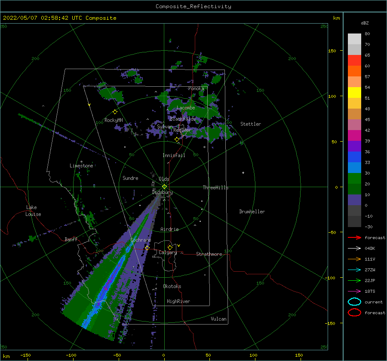Click the Lacombe city label
387x361 pixels.
click(x=186, y=108)
